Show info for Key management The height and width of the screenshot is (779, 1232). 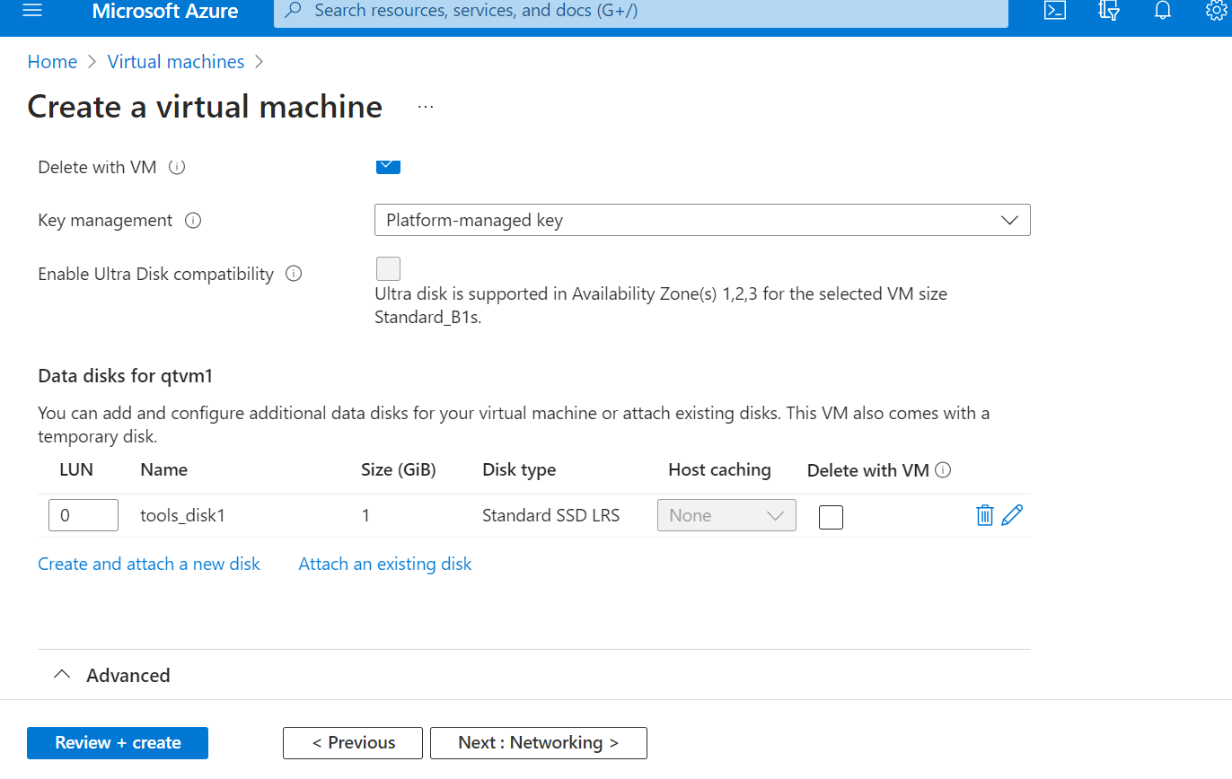(193, 220)
